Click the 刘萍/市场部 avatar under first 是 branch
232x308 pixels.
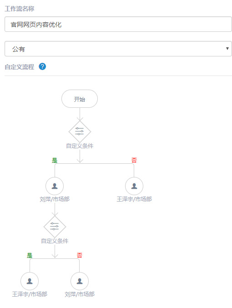[x=55, y=186]
